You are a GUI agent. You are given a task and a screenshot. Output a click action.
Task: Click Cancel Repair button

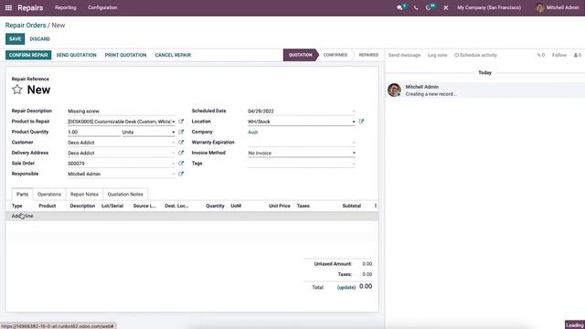[x=173, y=55]
